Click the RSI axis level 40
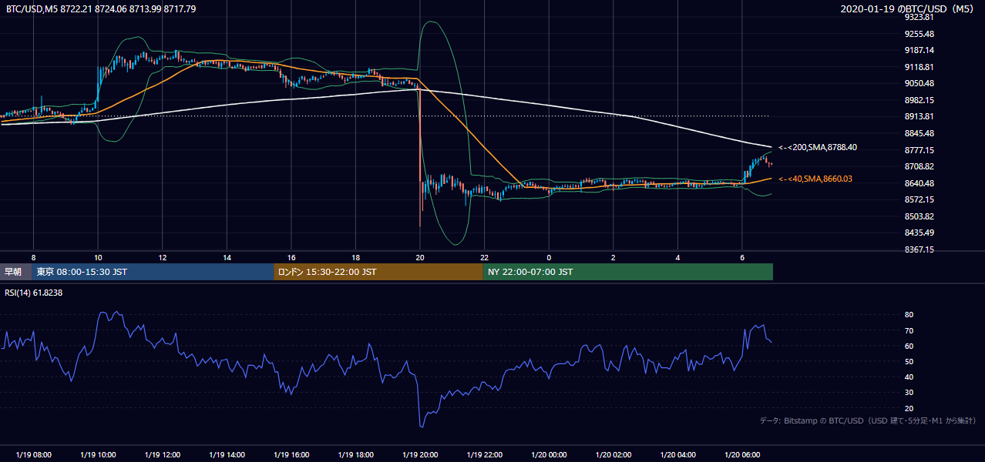Image resolution: width=985 pixels, height=462 pixels. tap(909, 377)
